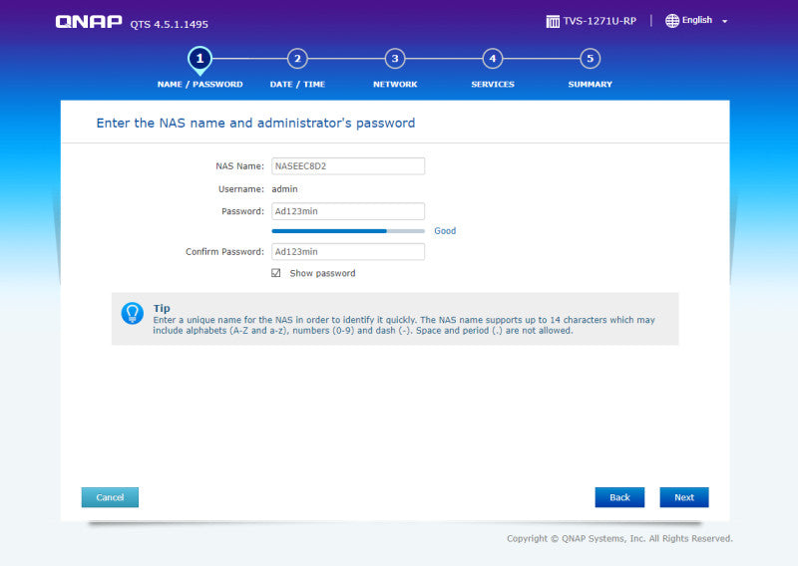
Task: Click the 'Tip' heading text
Action: (162, 308)
